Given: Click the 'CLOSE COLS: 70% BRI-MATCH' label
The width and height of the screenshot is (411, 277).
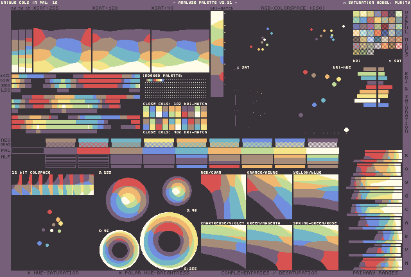Looking at the screenshot, I should coord(175,132).
